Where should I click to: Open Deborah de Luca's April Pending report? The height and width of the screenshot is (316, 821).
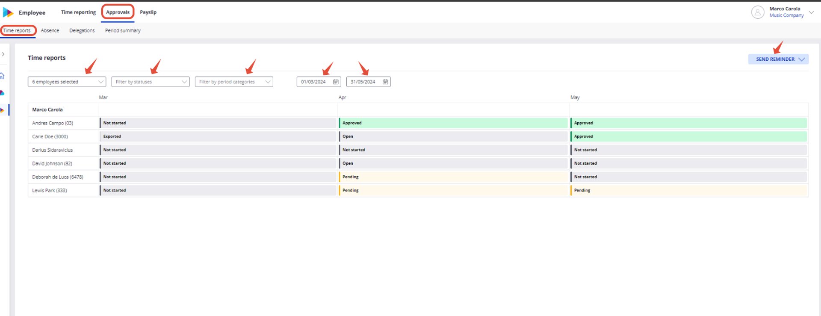[x=453, y=177]
